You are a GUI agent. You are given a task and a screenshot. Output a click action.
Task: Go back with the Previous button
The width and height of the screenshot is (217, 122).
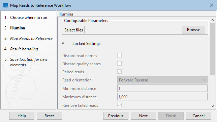[116, 116]
